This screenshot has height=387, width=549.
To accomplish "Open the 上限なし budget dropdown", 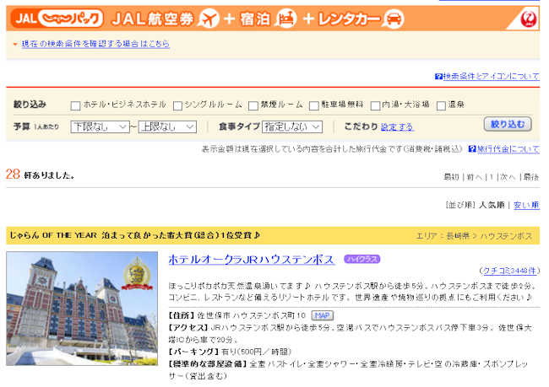I will tap(166, 126).
